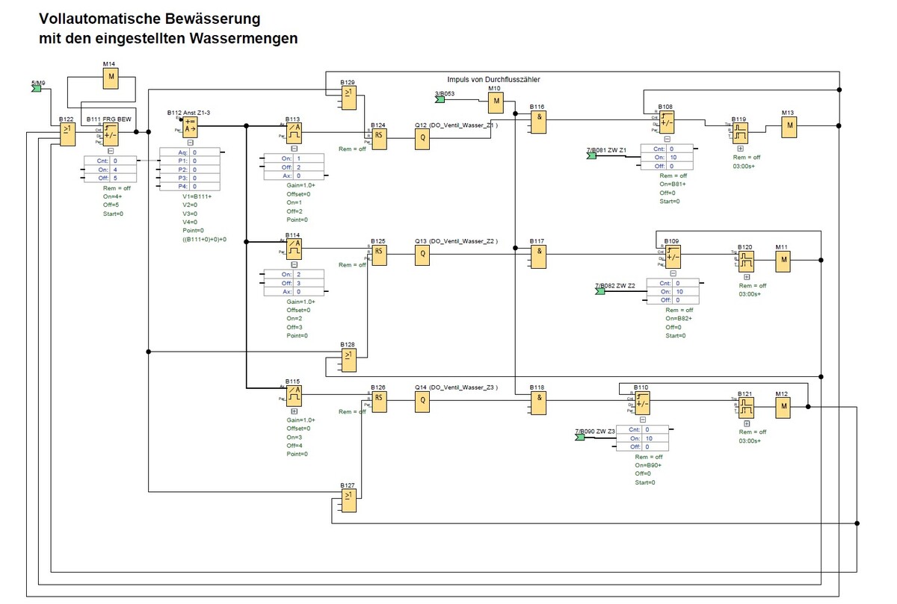The height and width of the screenshot is (604, 897).
Task: Select the B124 RS latching relay
Action: pos(378,134)
